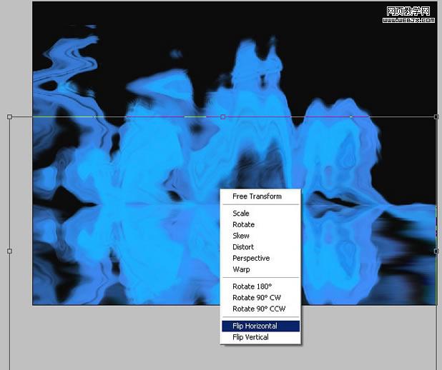442x370 pixels.
Task: Apply Rotate 90° CW
Action: pos(260,298)
